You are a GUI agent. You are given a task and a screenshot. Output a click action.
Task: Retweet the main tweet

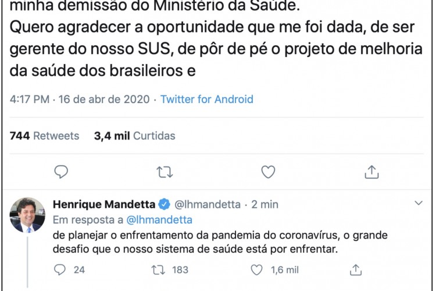point(165,172)
